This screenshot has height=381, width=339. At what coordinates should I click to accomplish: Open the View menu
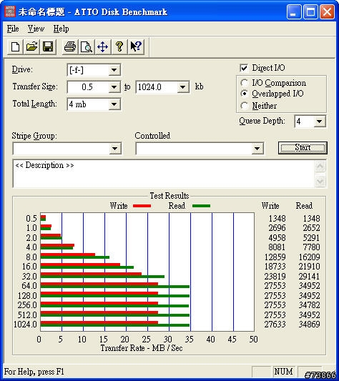pyautogui.click(x=36, y=29)
